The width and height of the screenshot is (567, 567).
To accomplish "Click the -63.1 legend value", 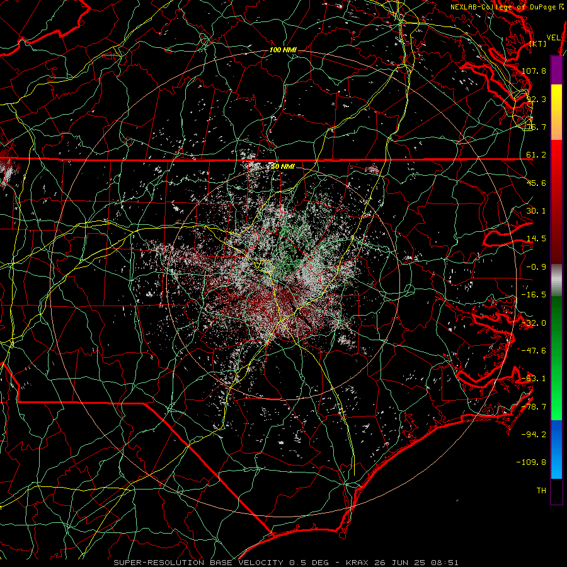I will [534, 379].
